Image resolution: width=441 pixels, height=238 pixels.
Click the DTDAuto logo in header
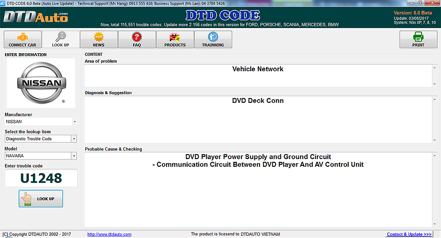pos(36,17)
